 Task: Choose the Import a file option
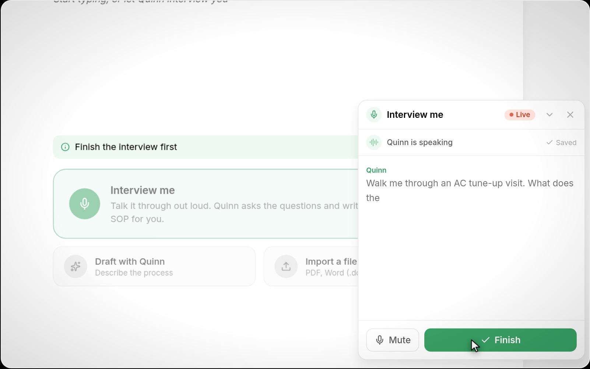pos(311,266)
